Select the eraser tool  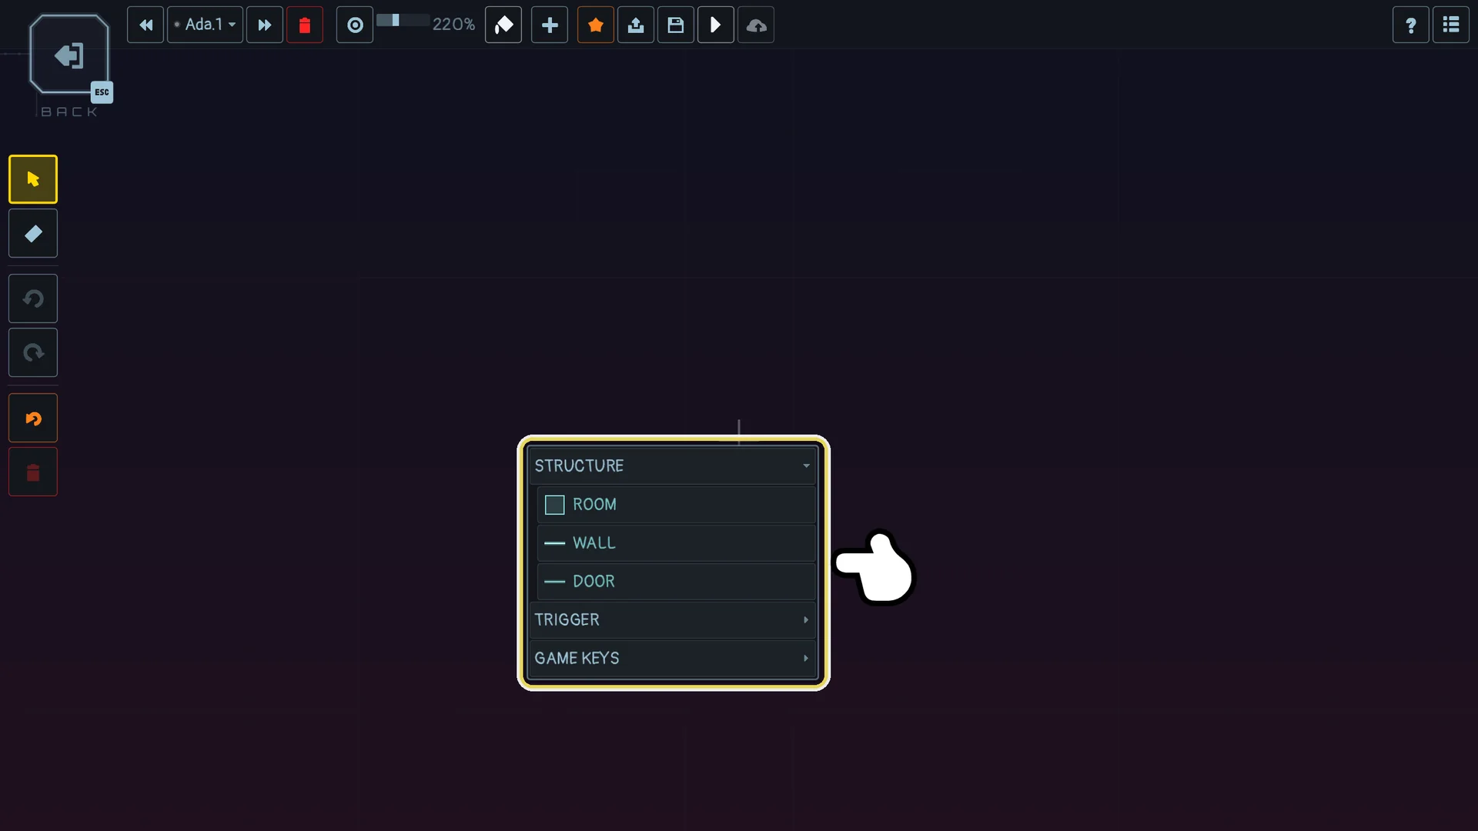pos(33,233)
